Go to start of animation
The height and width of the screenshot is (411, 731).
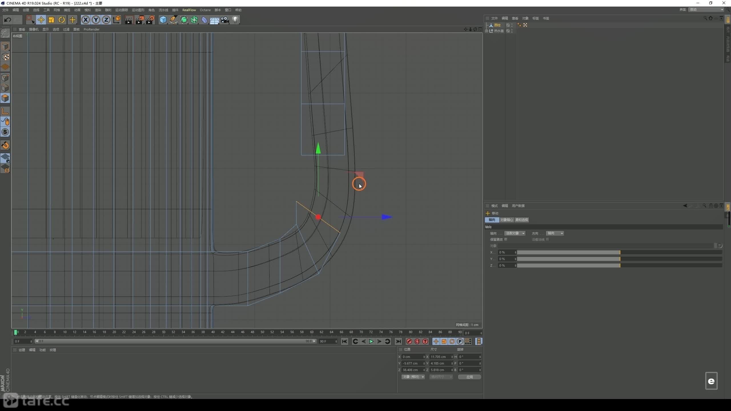345,341
